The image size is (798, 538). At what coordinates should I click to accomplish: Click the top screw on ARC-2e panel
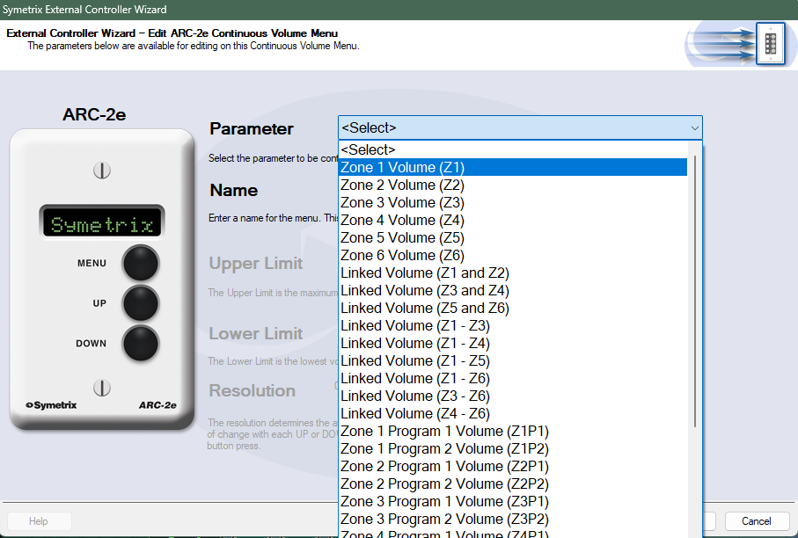pos(102,169)
